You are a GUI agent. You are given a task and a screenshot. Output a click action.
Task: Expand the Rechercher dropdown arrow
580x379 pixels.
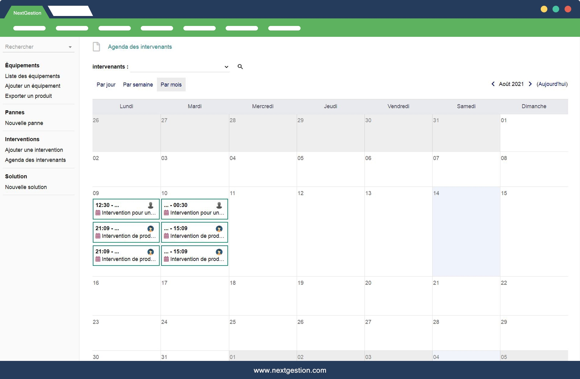click(x=70, y=47)
